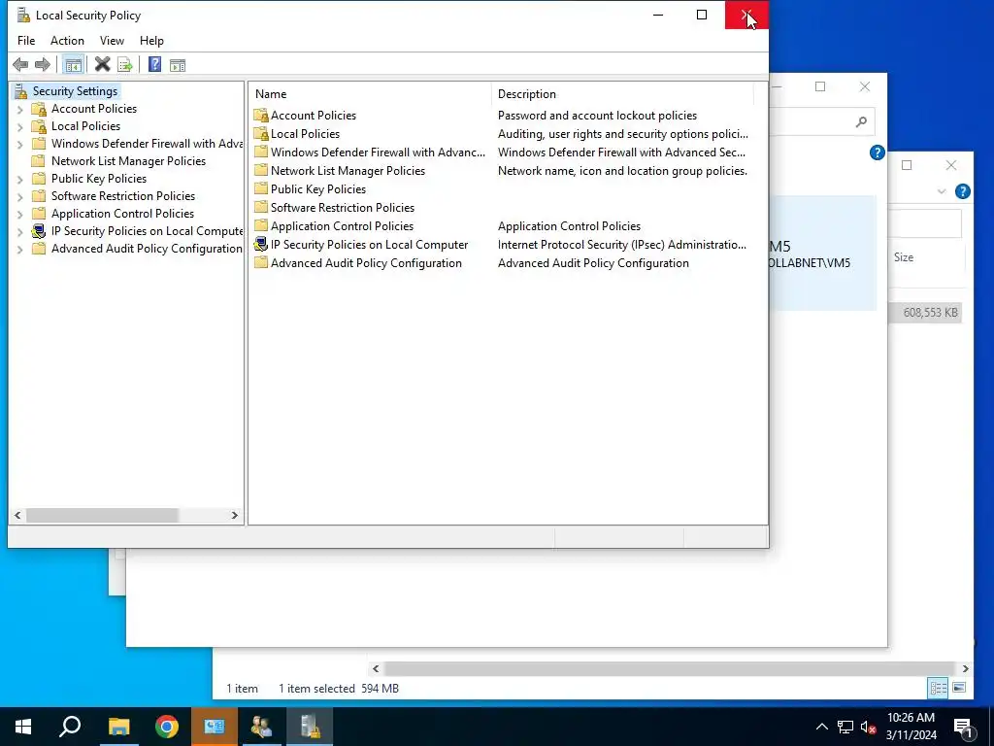Select Network List Manager Policies in the tree
The width and height of the screenshot is (994, 746).
[128, 161]
